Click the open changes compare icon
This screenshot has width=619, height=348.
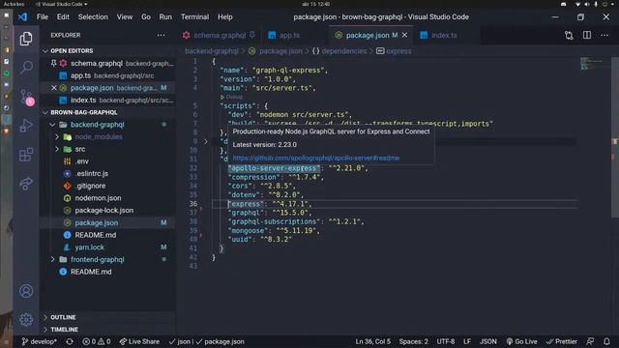click(569, 35)
